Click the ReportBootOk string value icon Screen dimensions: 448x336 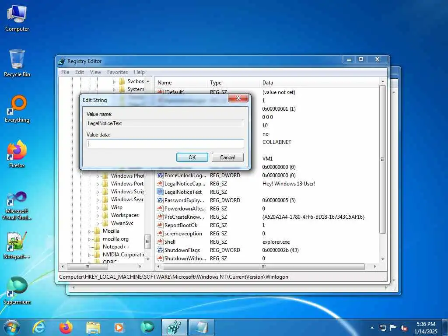(160, 225)
